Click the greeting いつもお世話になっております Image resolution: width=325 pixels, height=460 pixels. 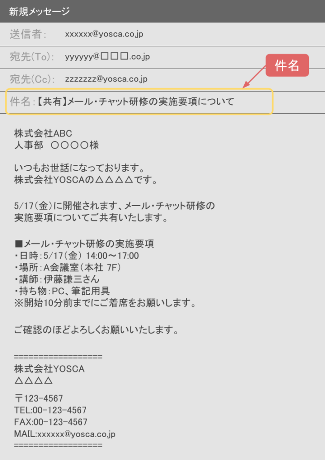click(79, 168)
